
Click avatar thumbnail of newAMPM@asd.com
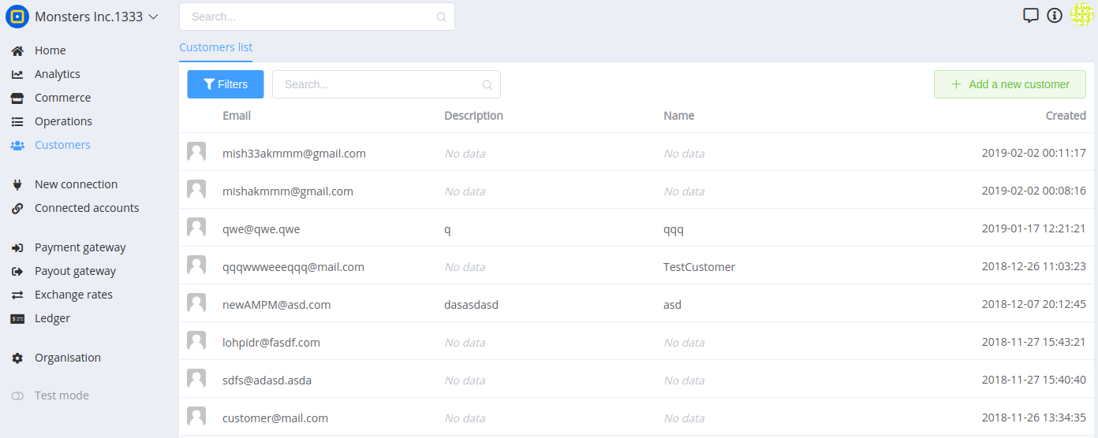pyautogui.click(x=196, y=303)
